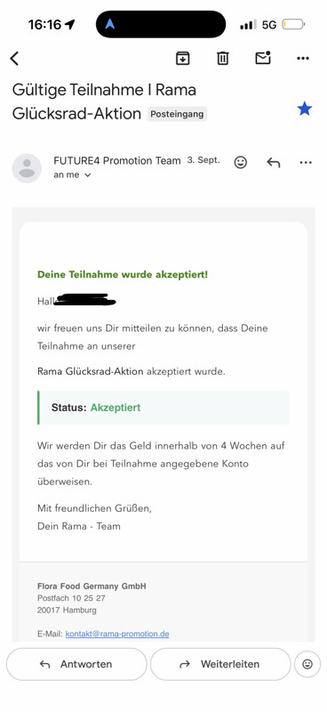Delete email using the trash icon
This screenshot has height=712, width=327.
coord(223,58)
